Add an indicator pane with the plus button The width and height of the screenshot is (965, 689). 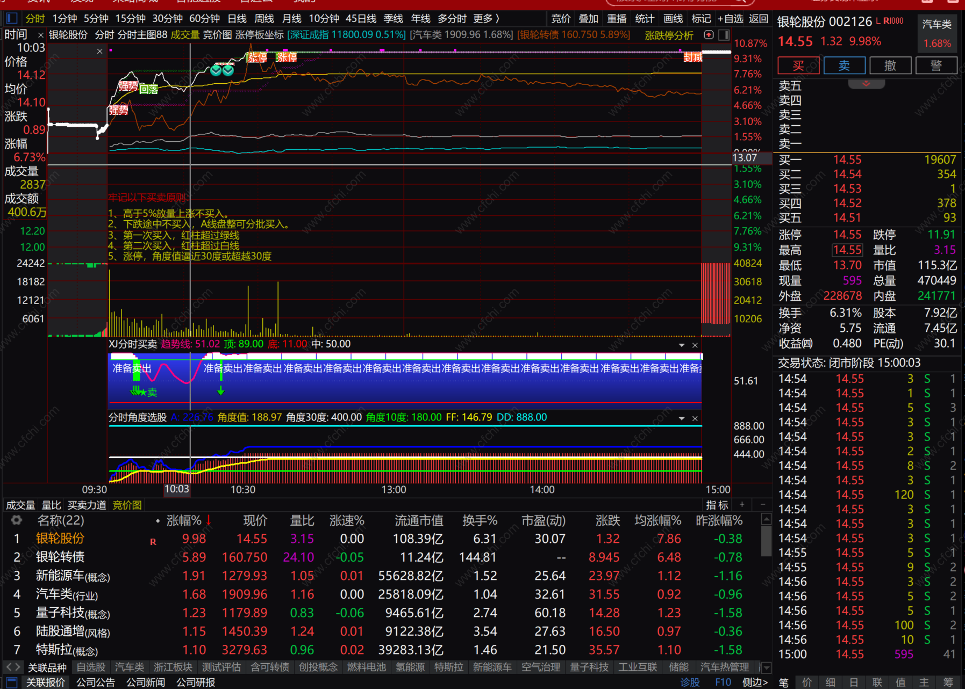click(742, 504)
